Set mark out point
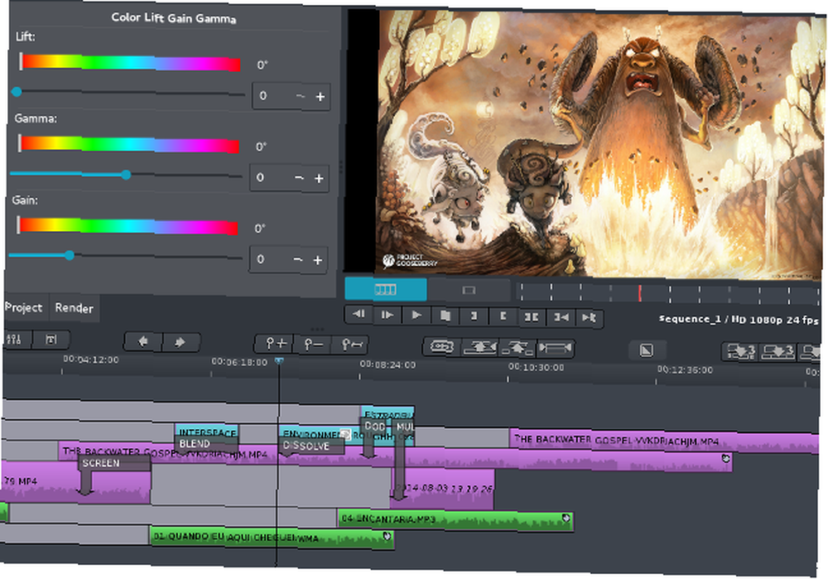The width and height of the screenshot is (828, 579). click(x=503, y=316)
